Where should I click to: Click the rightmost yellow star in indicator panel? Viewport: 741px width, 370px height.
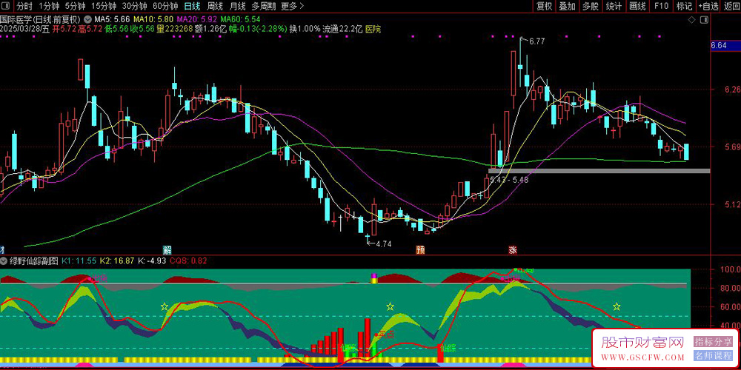(617, 307)
